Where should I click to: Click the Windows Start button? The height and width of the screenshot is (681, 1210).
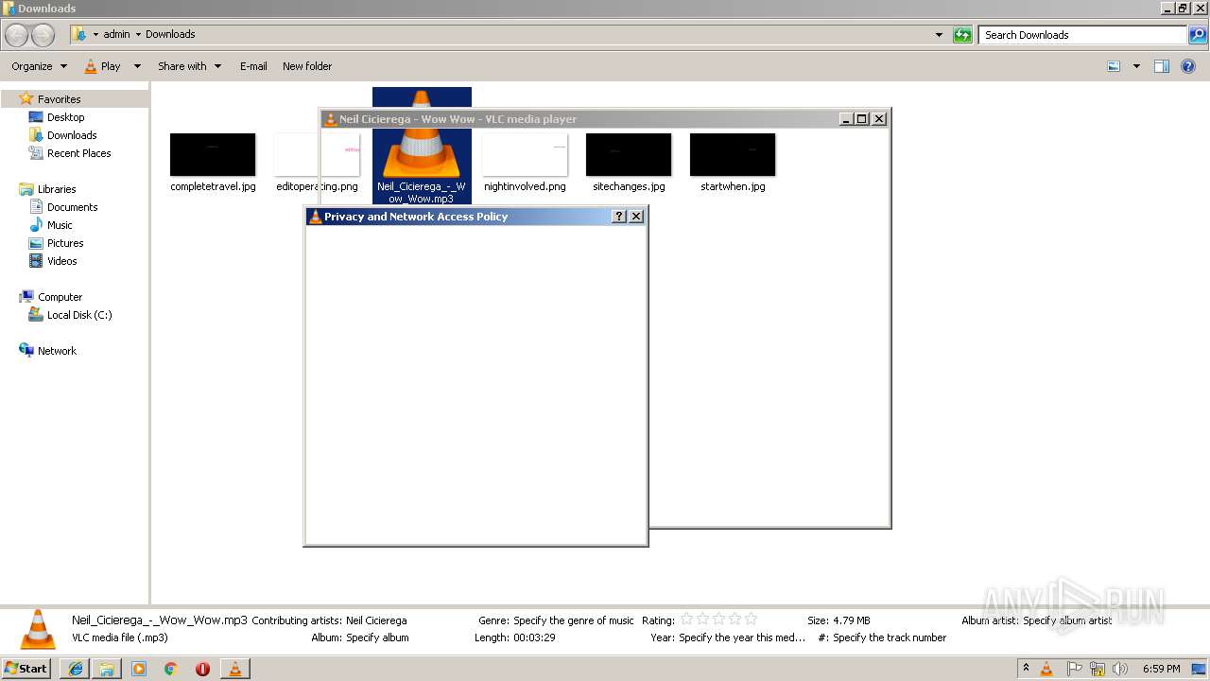[26, 669]
